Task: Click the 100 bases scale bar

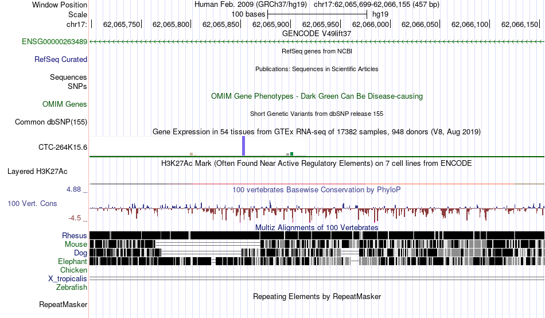Action: 317,14
